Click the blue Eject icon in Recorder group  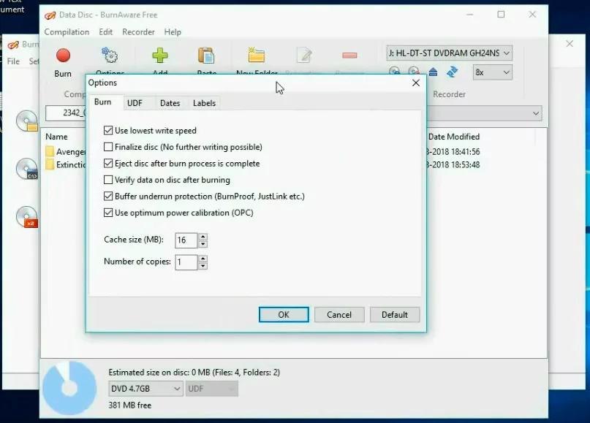(x=433, y=72)
